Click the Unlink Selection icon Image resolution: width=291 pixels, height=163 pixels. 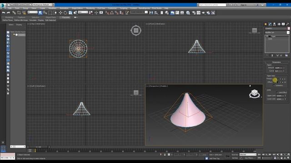tap(19, 13)
